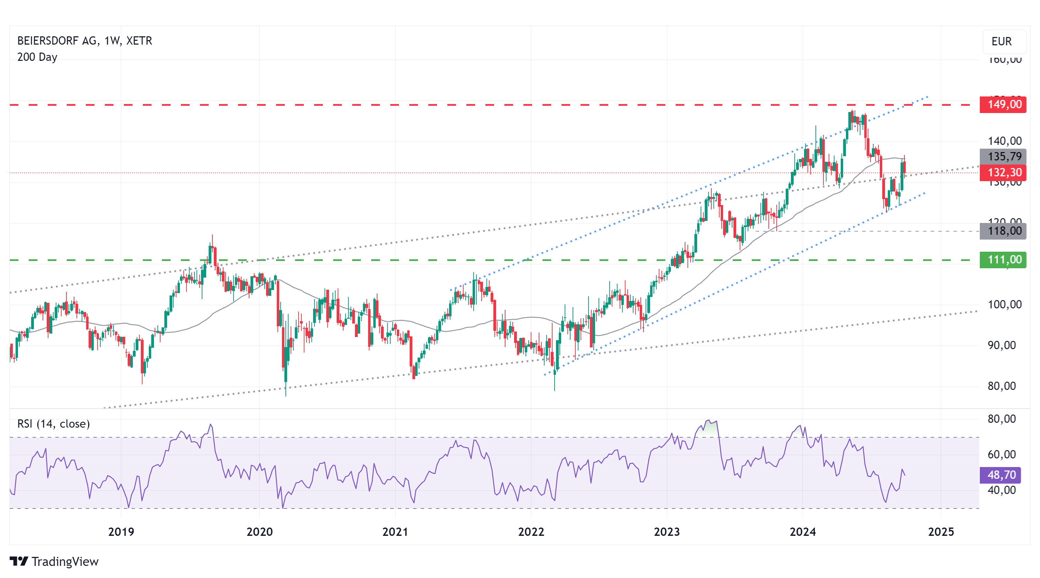The image size is (1040, 578).
Task: Click the 100,00 price axis value
Action: coord(1004,305)
